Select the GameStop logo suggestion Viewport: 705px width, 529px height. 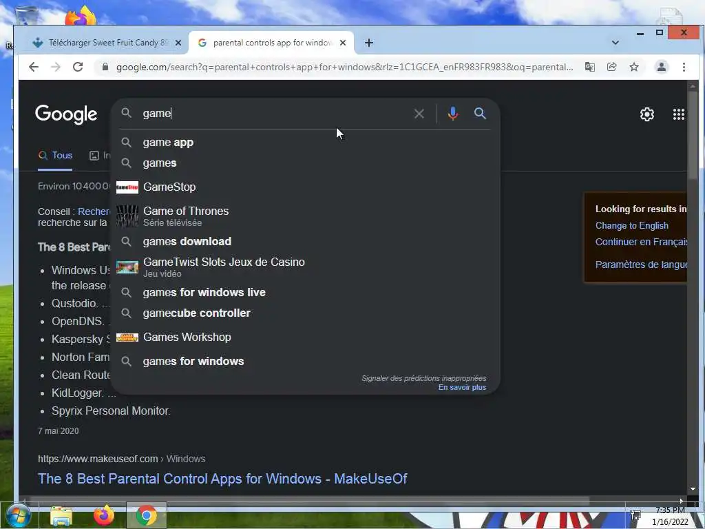pos(305,187)
